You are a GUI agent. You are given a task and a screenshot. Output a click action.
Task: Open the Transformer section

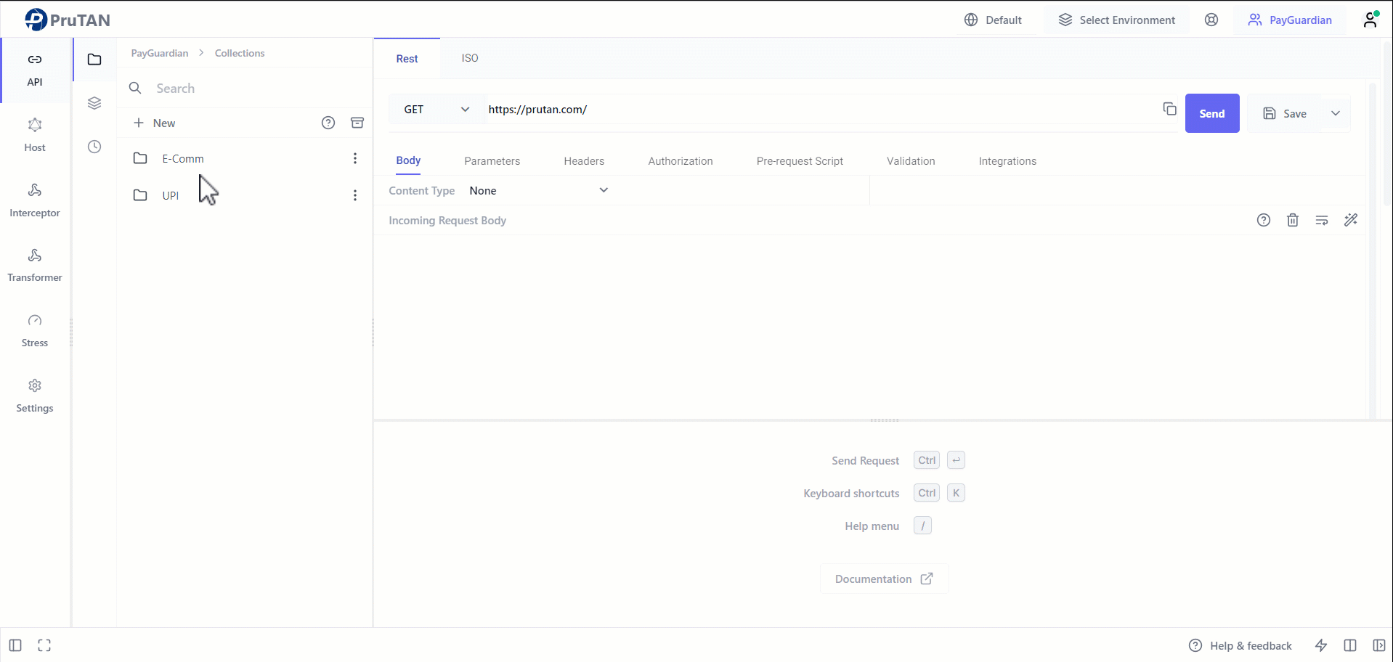pos(35,266)
